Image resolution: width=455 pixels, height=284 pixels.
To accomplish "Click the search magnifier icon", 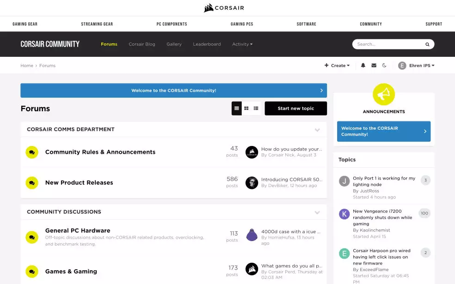I will pos(427,44).
